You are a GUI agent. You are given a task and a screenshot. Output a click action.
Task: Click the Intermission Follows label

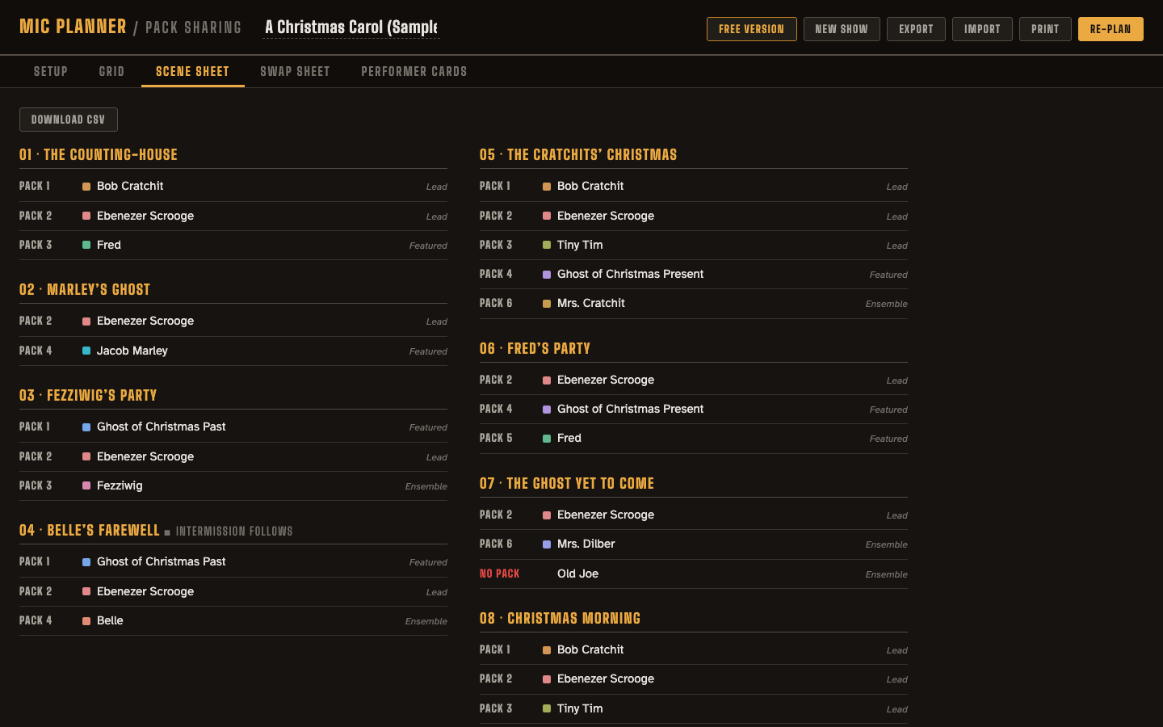234,532
